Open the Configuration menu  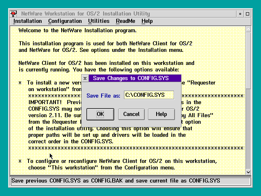65,21
